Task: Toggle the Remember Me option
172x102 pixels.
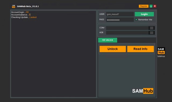Action: [136, 20]
